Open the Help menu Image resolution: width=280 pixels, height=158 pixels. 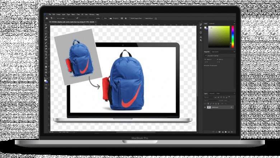[x=98, y=14]
